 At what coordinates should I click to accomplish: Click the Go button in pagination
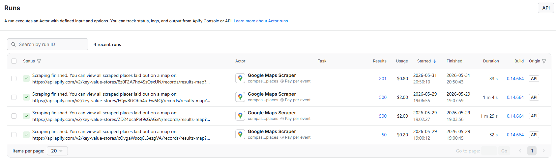(504, 151)
